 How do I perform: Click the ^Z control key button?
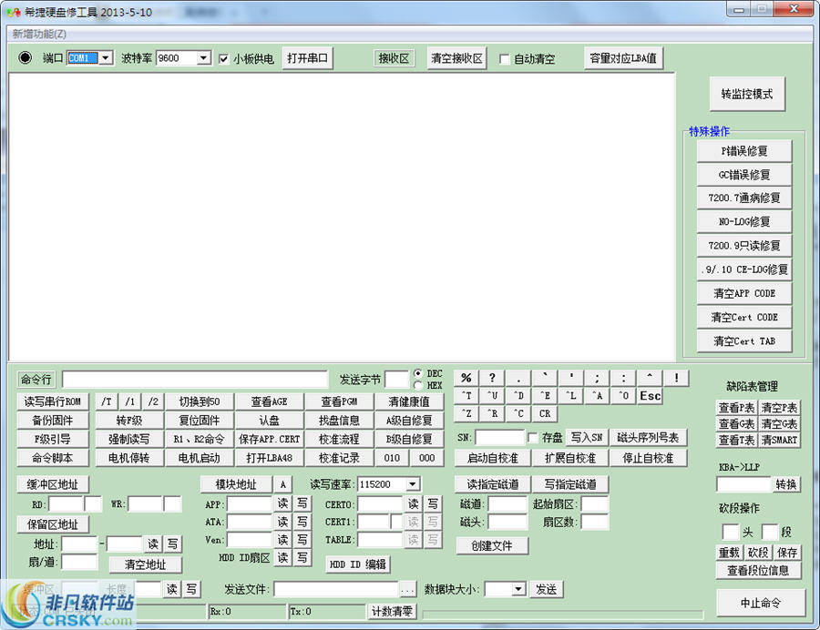click(467, 412)
